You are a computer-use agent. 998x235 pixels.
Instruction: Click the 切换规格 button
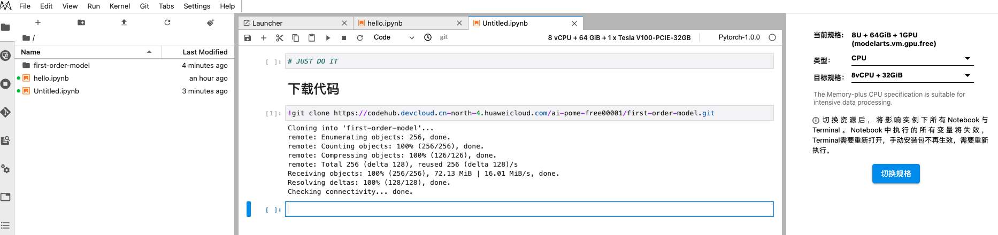pyautogui.click(x=896, y=174)
